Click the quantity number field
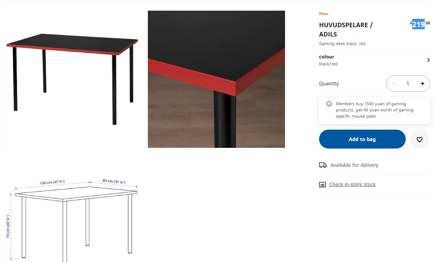 [408, 84]
